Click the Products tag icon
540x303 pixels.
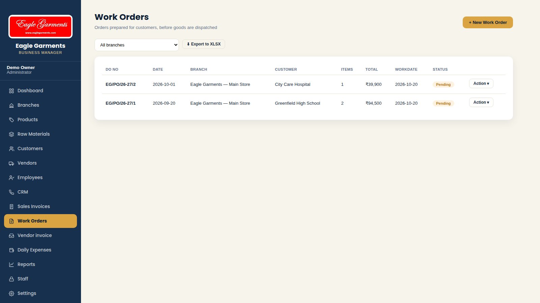(x=11, y=120)
